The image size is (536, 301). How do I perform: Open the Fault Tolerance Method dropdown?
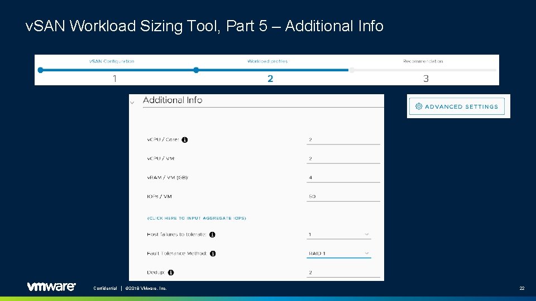point(339,254)
